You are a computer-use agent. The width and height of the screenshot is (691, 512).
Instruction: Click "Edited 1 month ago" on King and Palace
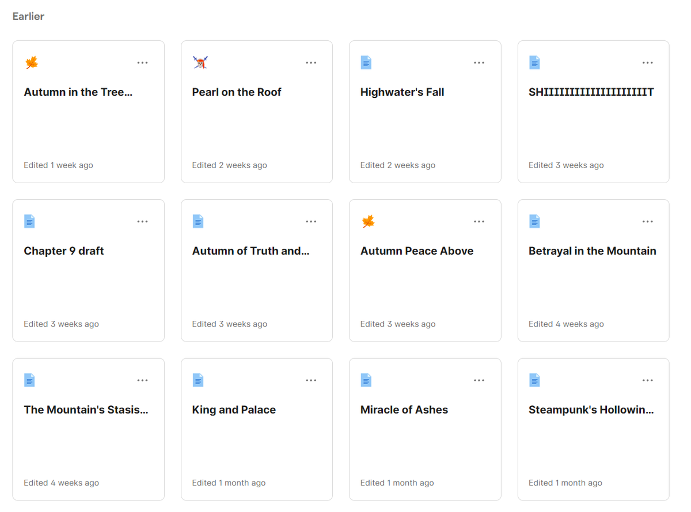click(x=229, y=483)
